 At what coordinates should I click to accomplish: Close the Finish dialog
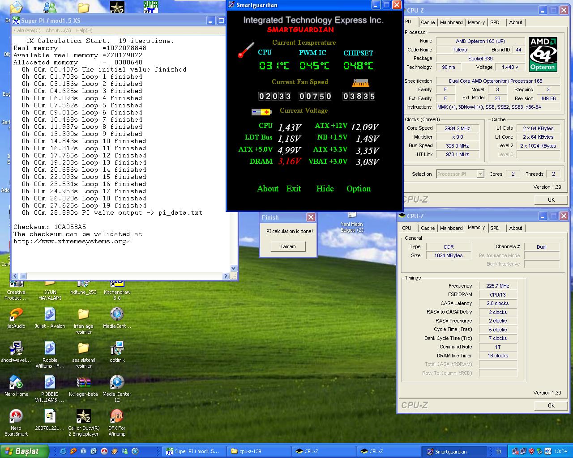tap(311, 217)
